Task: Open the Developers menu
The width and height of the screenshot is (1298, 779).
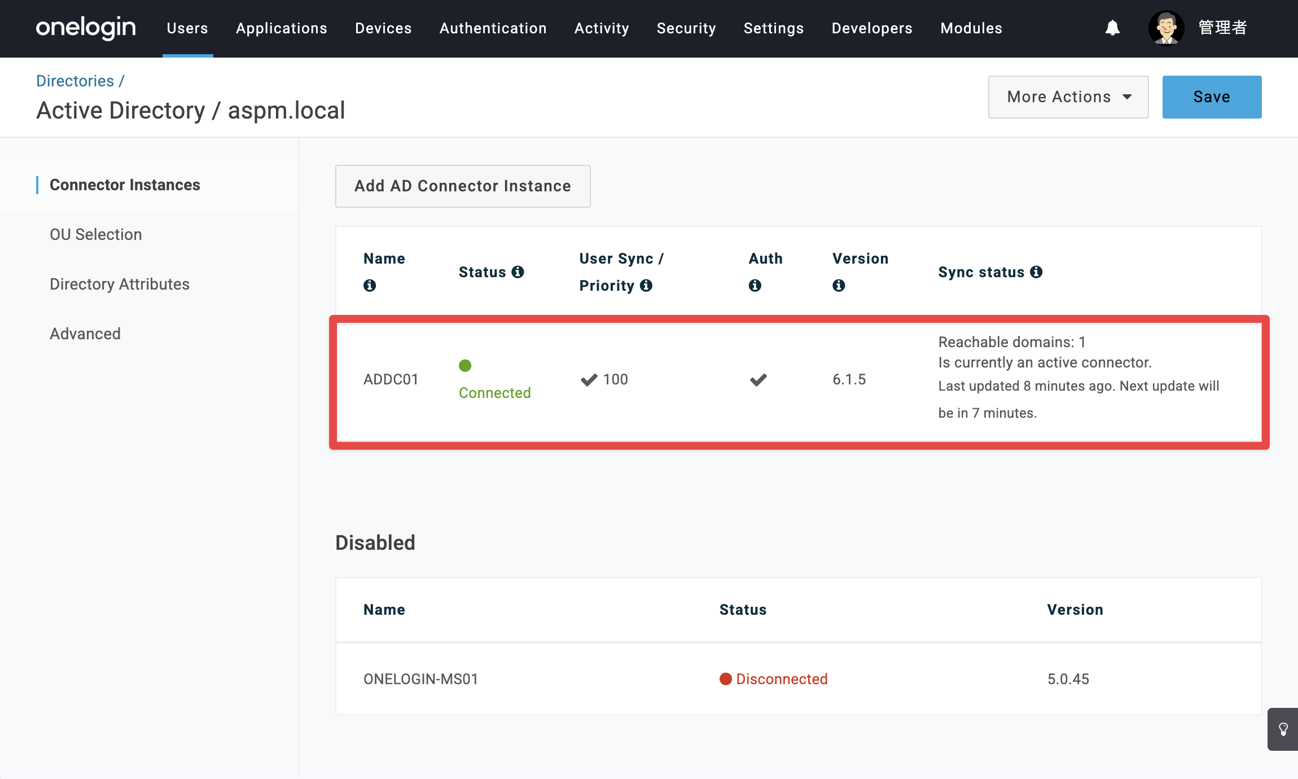Action: click(x=872, y=28)
